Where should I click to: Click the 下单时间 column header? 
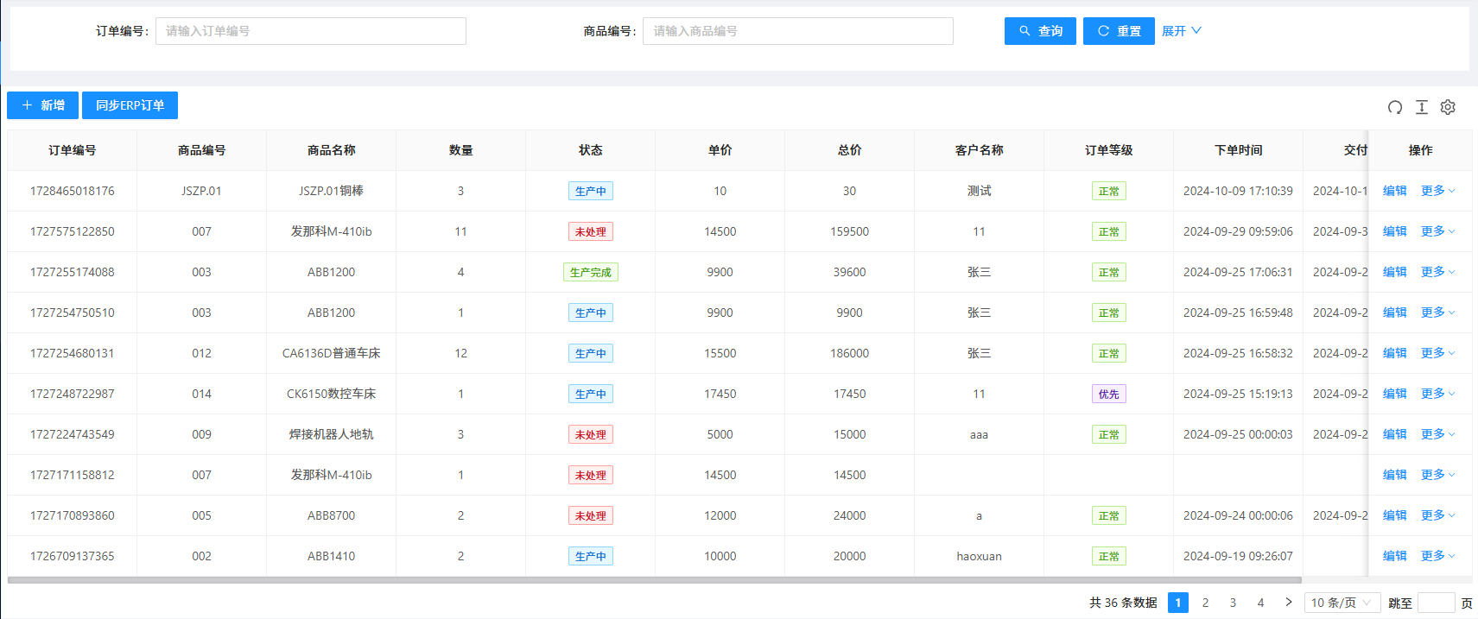click(x=1239, y=150)
